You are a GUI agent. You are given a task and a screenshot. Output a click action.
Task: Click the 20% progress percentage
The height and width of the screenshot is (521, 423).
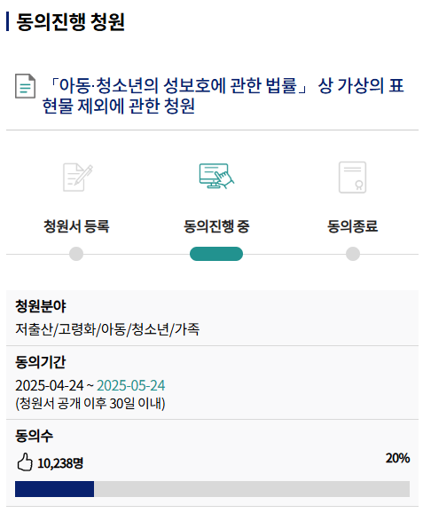(x=397, y=458)
